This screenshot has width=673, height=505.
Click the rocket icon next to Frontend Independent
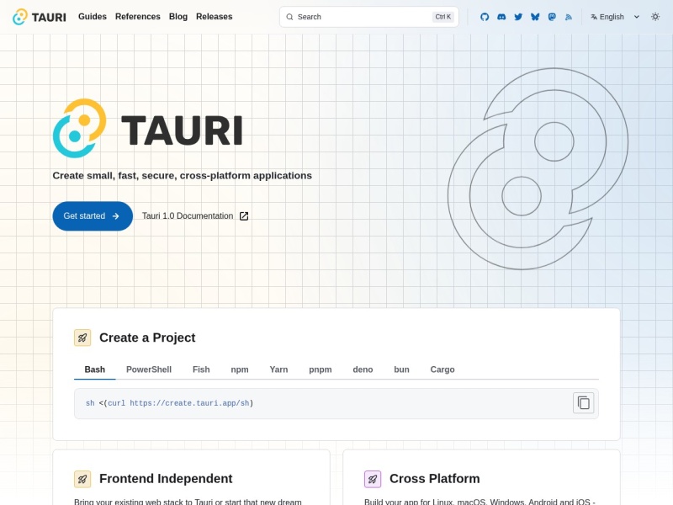coord(82,479)
